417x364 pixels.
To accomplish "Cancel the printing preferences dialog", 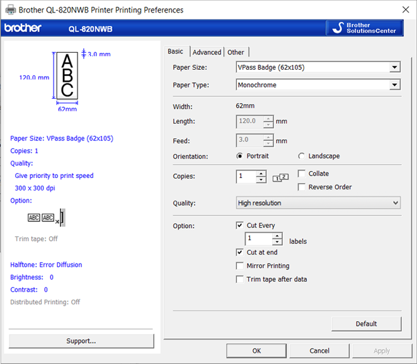I will click(x=319, y=351).
